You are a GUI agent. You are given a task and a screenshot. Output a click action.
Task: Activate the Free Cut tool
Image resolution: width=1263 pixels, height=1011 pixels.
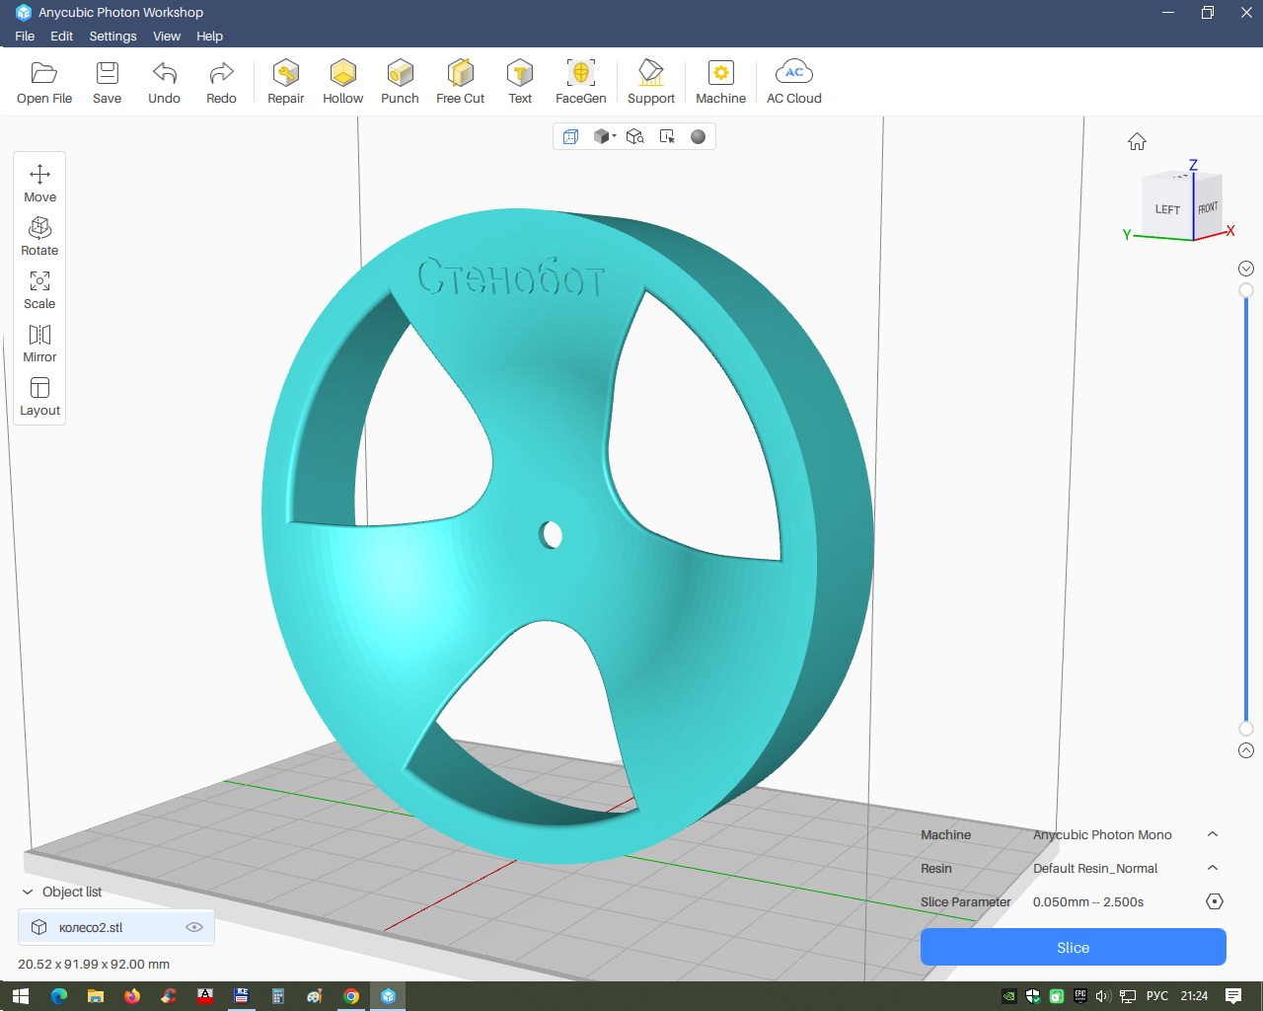click(x=460, y=81)
